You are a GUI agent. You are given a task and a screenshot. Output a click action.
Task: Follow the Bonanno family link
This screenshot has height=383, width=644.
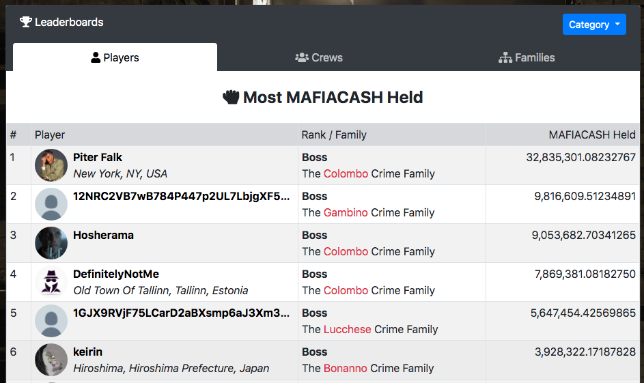pos(345,368)
